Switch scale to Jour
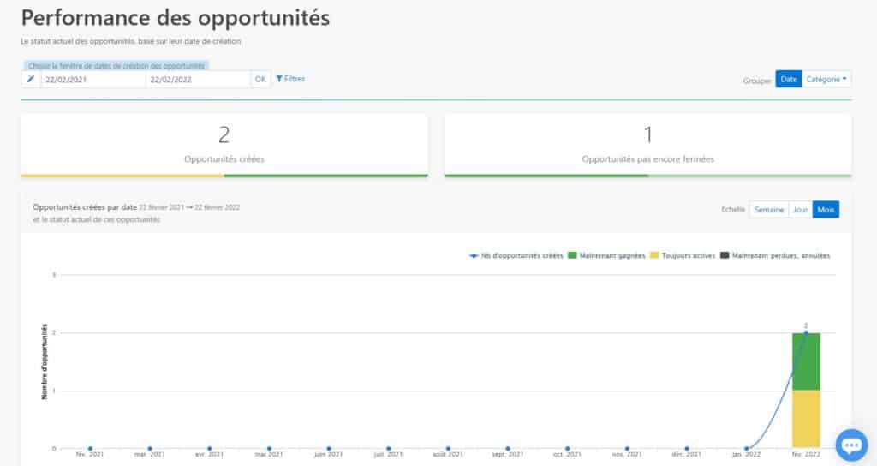This screenshot has width=877, height=466. [800, 210]
